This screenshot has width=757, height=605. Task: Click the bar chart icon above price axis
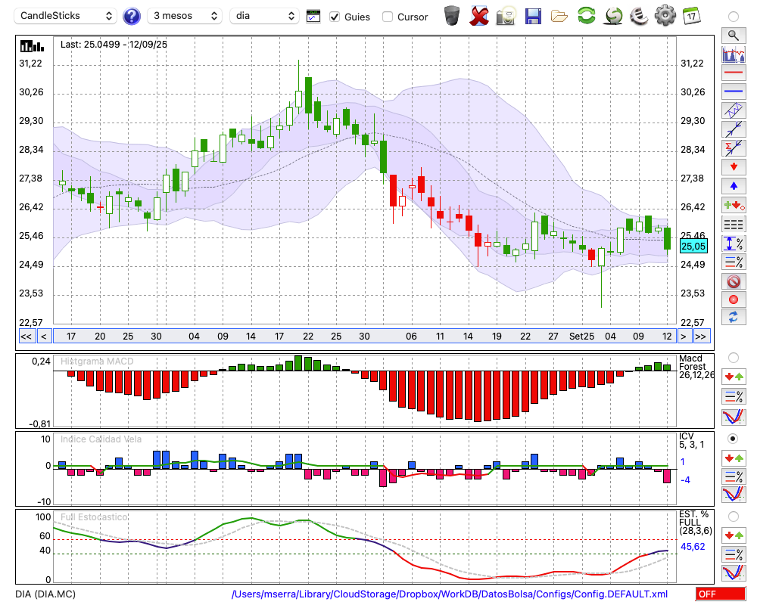coord(32,46)
